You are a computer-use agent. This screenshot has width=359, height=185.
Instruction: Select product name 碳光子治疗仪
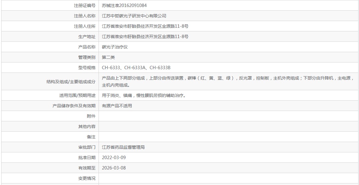115,47
